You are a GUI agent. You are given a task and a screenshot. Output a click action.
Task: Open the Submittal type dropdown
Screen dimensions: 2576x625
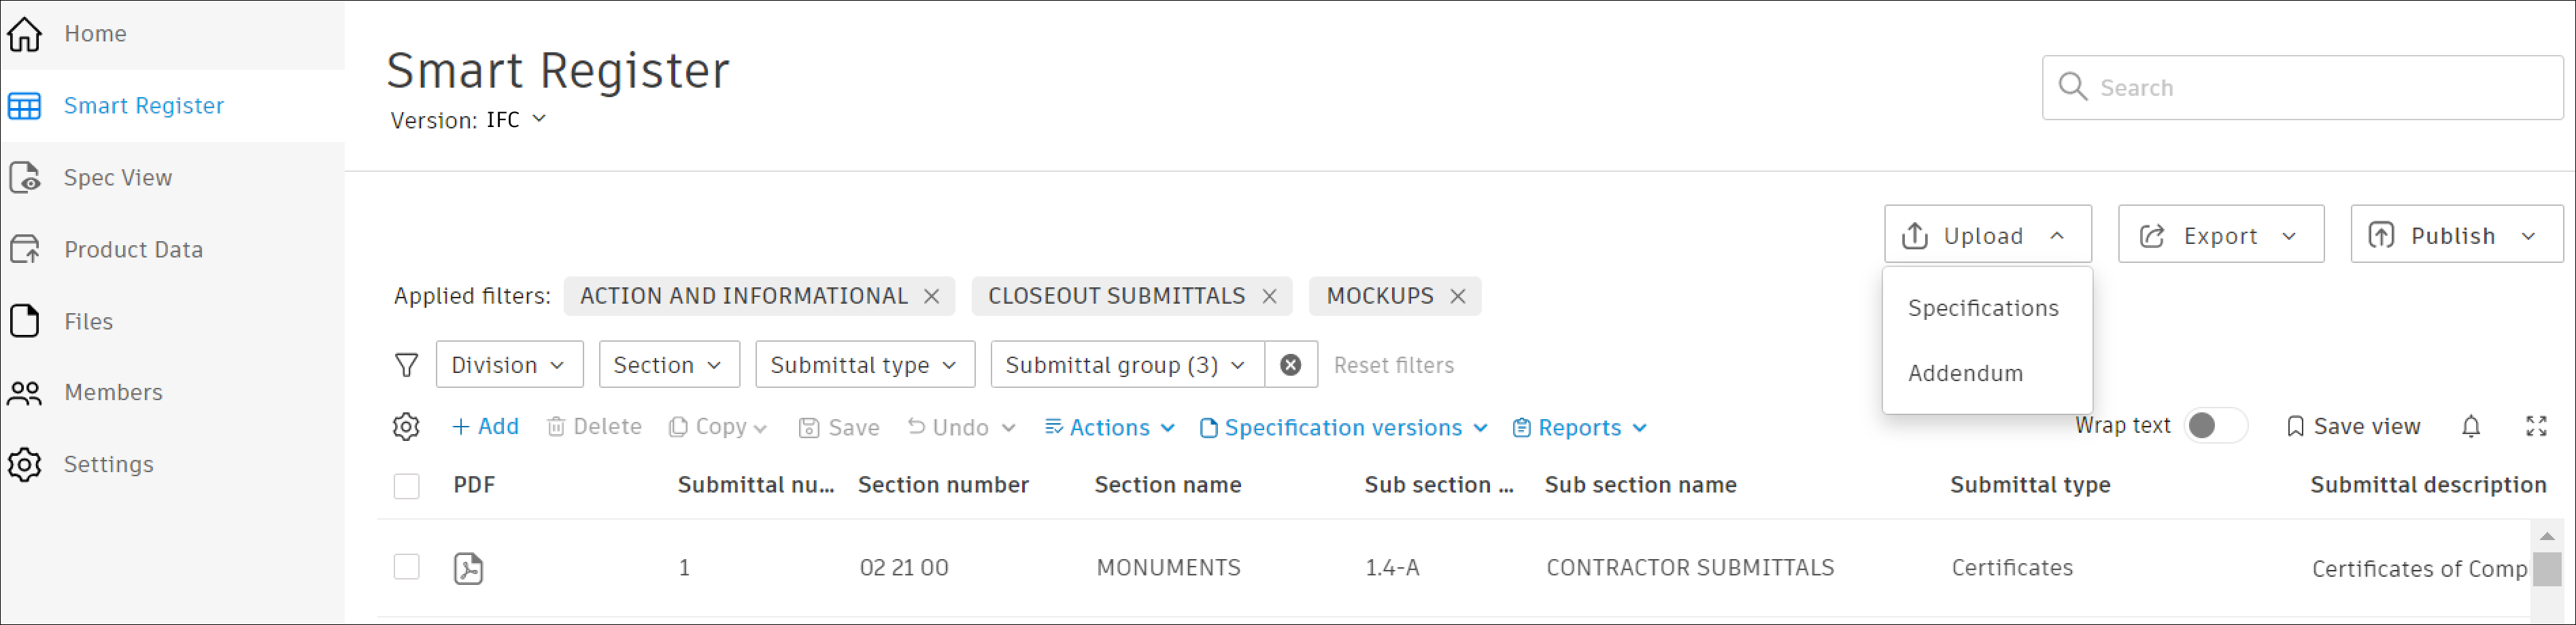coord(864,365)
